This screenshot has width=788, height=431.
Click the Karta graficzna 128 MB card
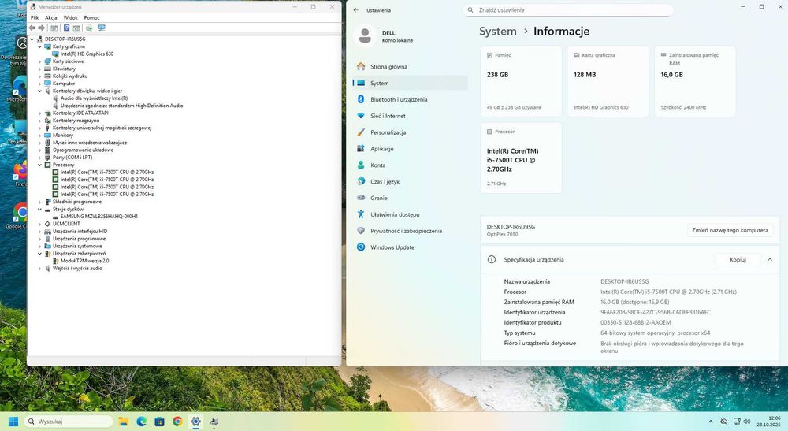(608, 81)
